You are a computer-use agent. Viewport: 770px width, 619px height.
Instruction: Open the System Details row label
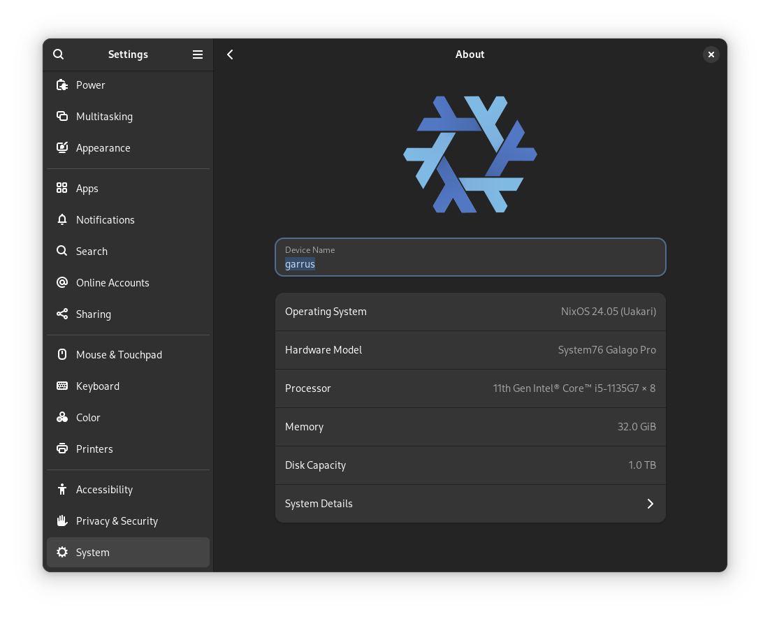point(319,504)
